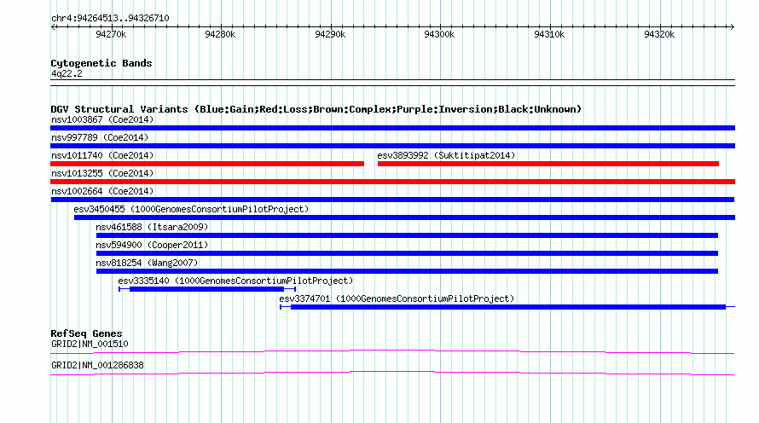Click the 94320k ruler position
759x423 pixels.
click(x=659, y=34)
